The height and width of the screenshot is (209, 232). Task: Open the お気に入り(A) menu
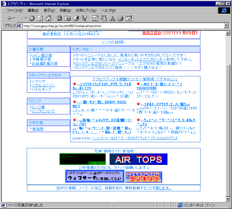[x=86, y=10]
